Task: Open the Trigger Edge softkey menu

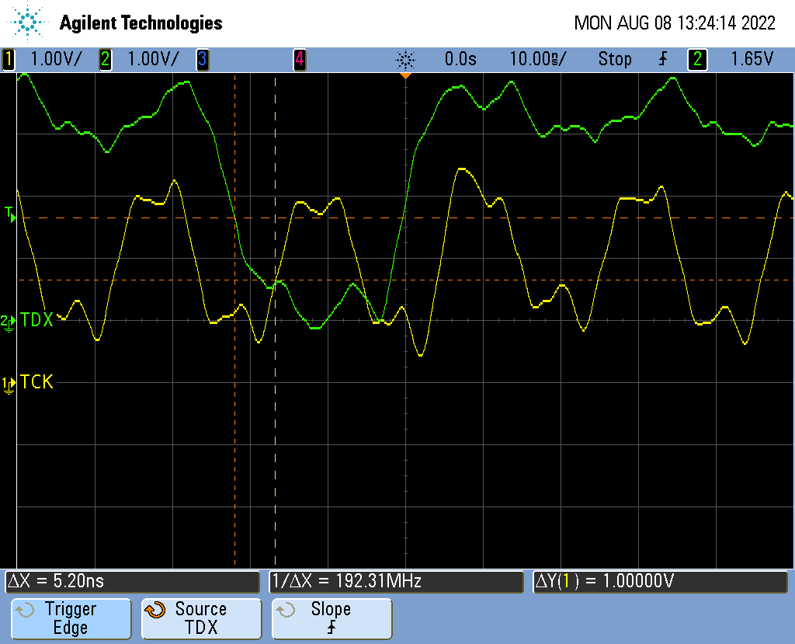Action: 70,618
